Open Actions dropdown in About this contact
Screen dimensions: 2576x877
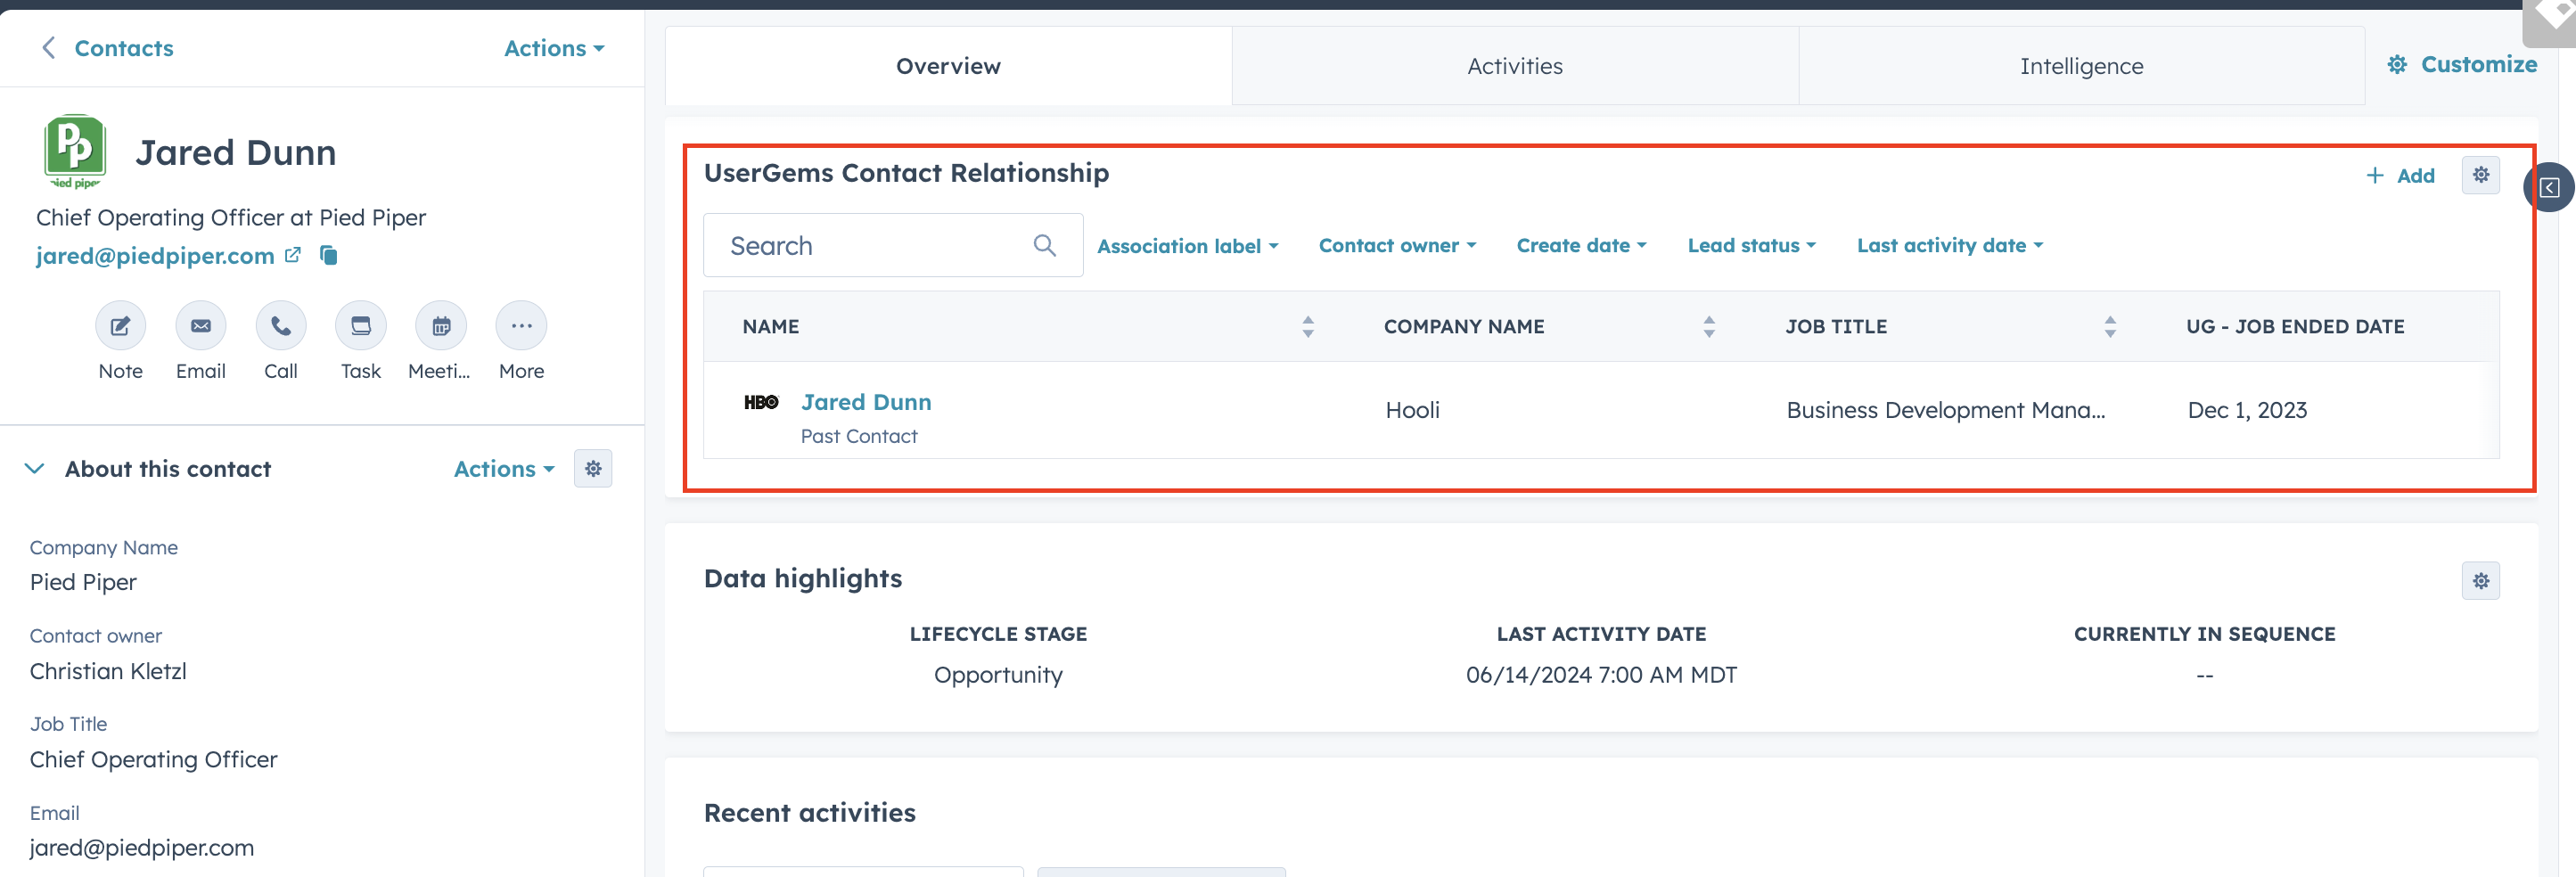coord(504,468)
